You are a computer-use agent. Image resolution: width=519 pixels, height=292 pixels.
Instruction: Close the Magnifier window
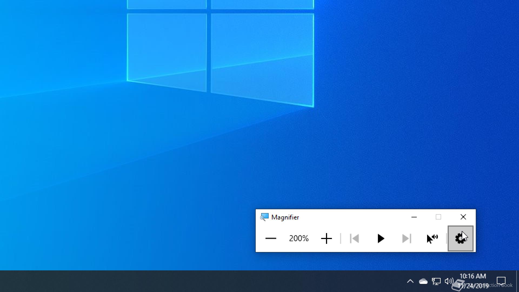point(463,217)
